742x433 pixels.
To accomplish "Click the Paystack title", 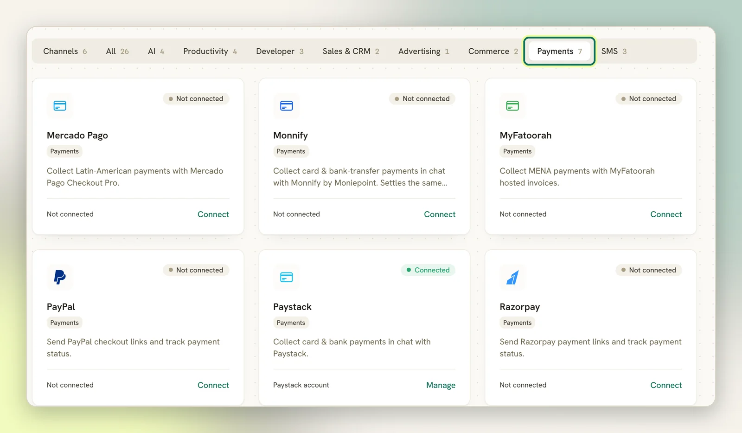I will click(292, 307).
